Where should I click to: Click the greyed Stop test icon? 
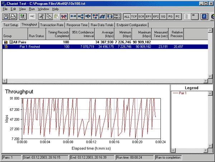(32, 16)
